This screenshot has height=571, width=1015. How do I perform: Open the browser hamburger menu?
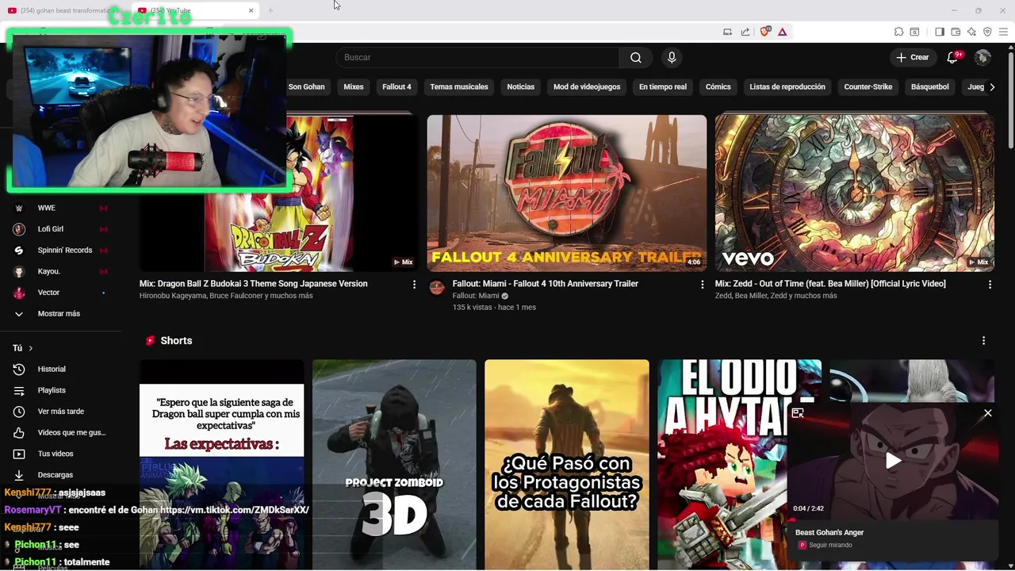[1003, 32]
